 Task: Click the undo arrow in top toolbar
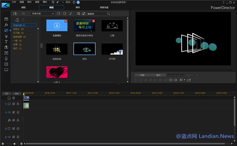[58, 2]
